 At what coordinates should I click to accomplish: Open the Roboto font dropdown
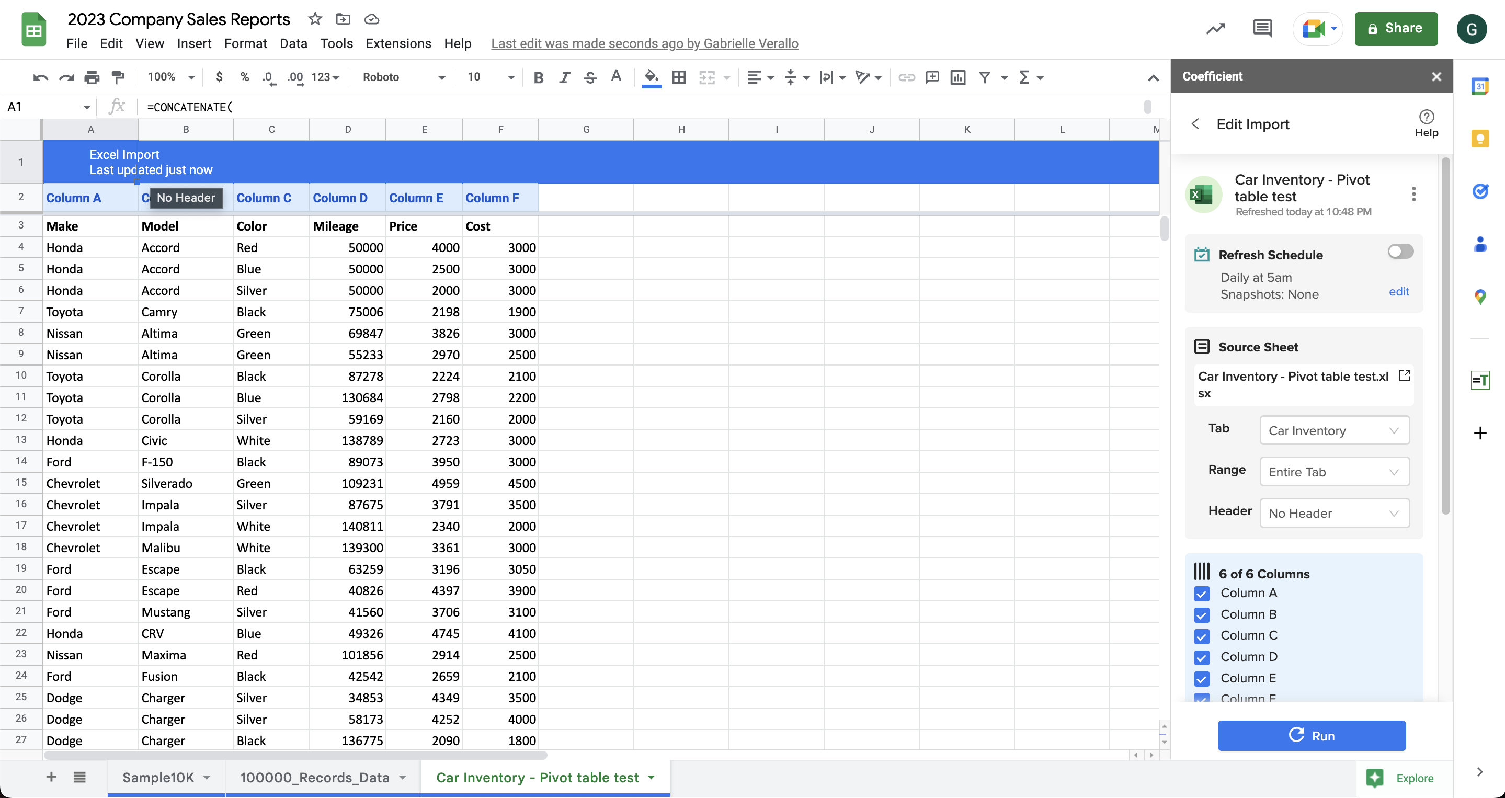[403, 77]
